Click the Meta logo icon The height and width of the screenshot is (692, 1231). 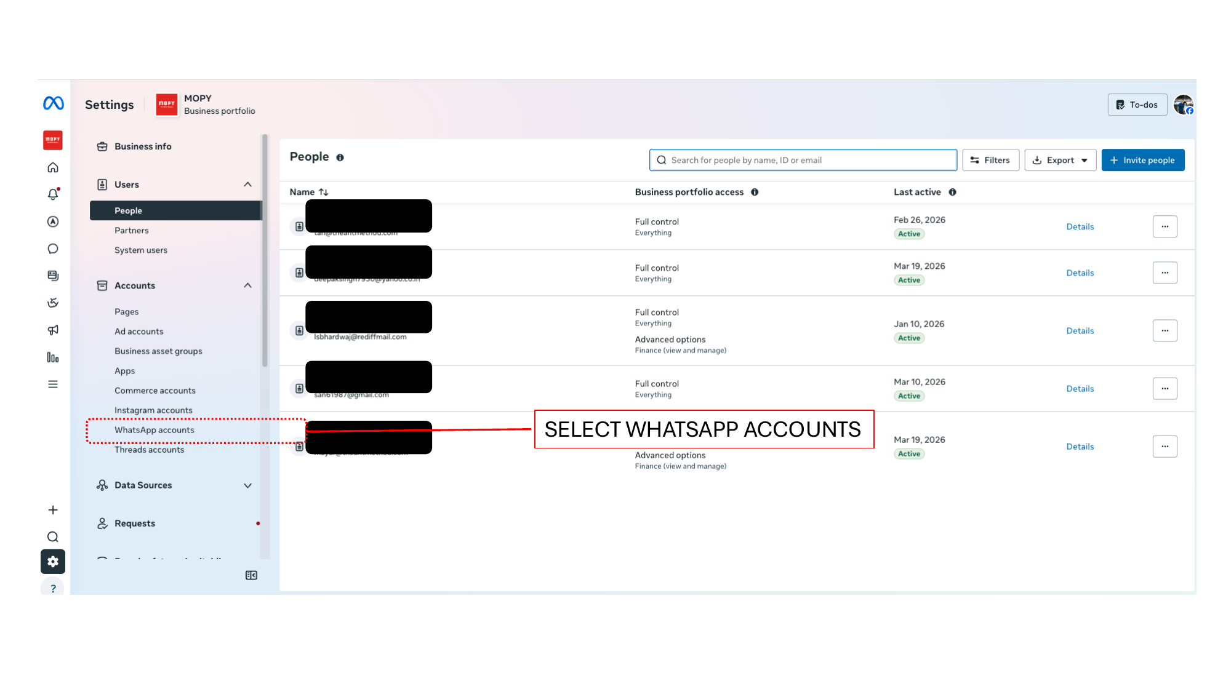(x=53, y=104)
